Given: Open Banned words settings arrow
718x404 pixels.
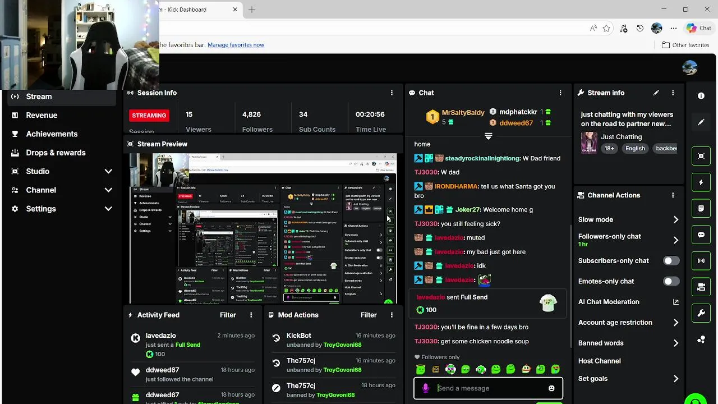Looking at the screenshot, I should point(675,343).
